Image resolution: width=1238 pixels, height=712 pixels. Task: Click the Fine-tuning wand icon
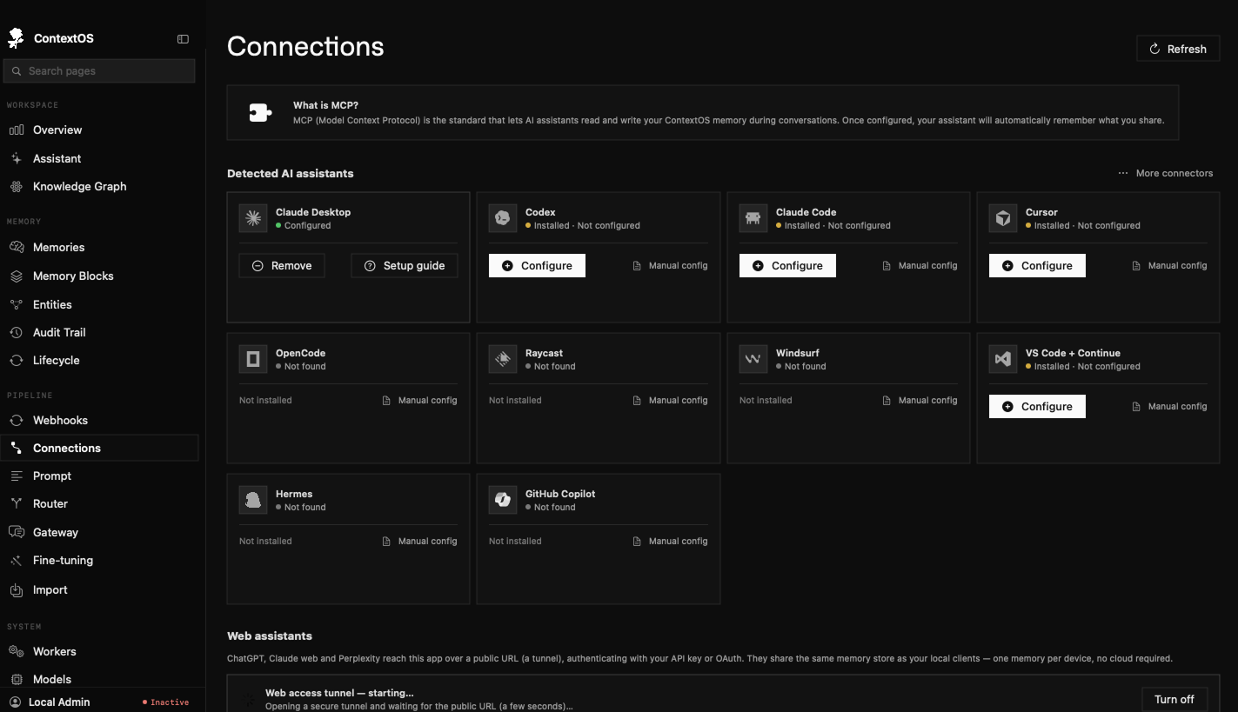click(17, 560)
